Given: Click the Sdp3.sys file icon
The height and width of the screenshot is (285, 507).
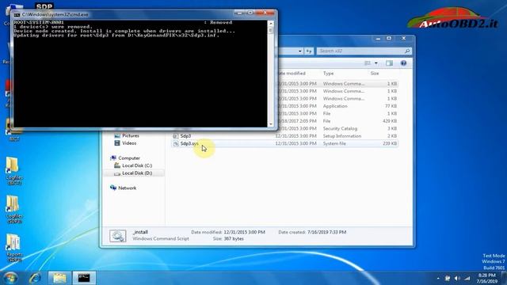Looking at the screenshot, I should (176, 143).
